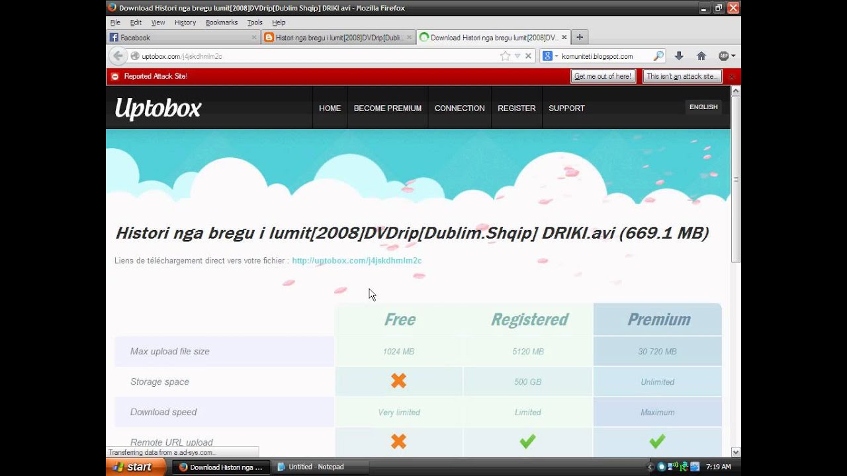
Task: Switch to the Blogger Histori nga bregu tab
Action: tap(338, 38)
